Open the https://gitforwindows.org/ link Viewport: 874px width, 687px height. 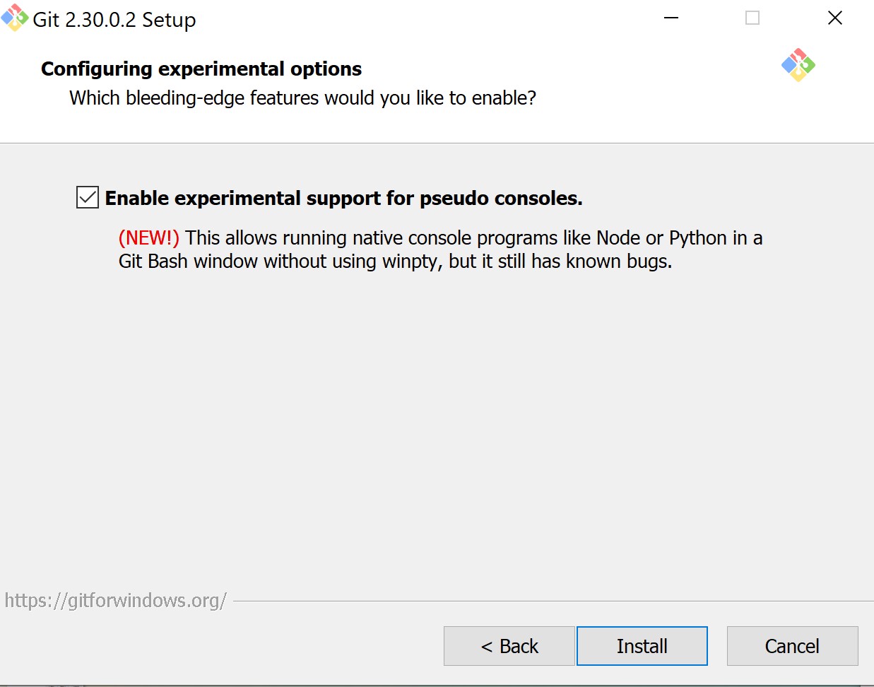pos(115,600)
